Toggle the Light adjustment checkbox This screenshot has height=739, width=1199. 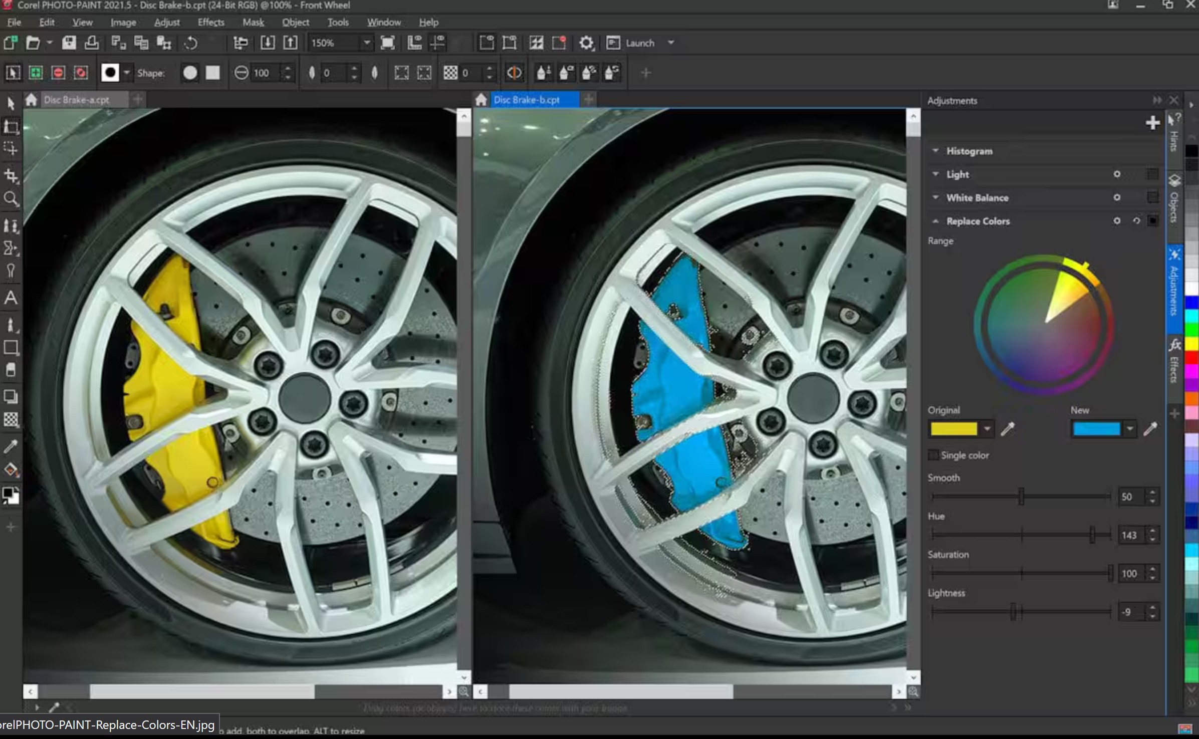(1152, 174)
